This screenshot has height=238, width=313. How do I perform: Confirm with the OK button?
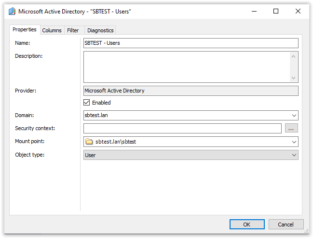point(247,225)
